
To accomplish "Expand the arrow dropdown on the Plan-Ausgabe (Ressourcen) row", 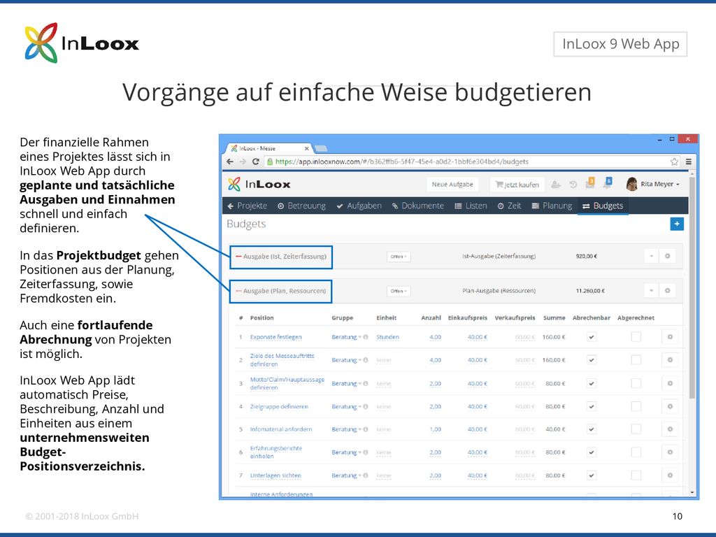I will [652, 290].
